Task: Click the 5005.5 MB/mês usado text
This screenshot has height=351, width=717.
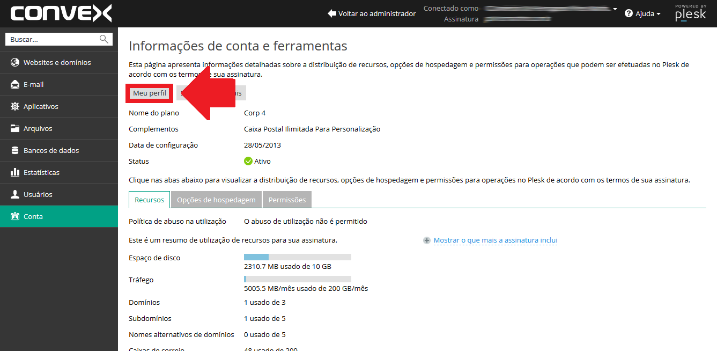Action: click(306, 288)
